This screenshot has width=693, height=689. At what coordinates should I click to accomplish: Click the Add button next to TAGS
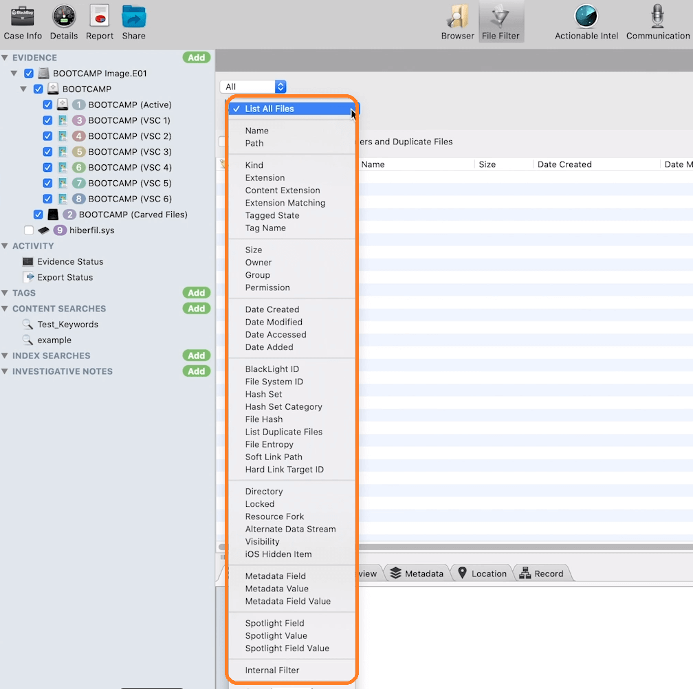[x=197, y=292]
